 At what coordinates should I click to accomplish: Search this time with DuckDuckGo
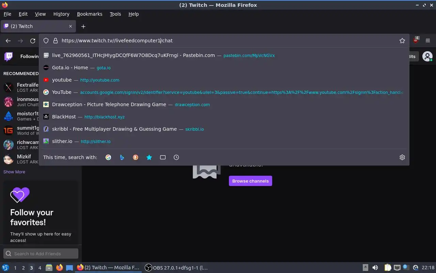[136, 157]
